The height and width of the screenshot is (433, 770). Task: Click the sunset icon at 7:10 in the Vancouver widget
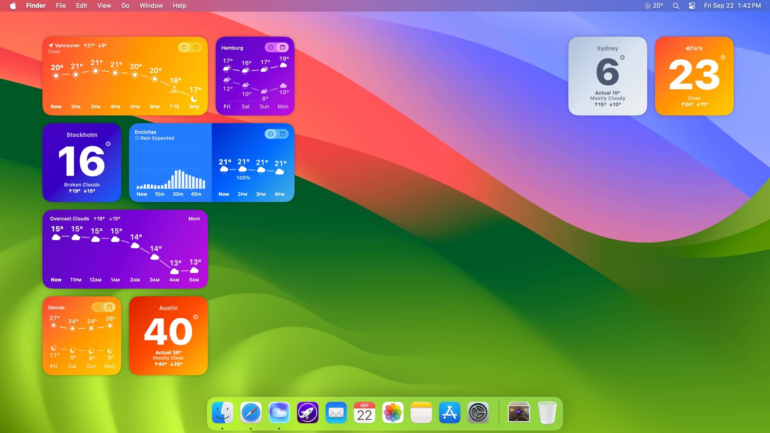point(174,90)
